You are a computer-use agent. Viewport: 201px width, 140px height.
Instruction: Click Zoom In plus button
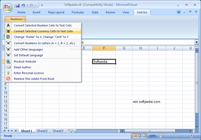coord(192,136)
